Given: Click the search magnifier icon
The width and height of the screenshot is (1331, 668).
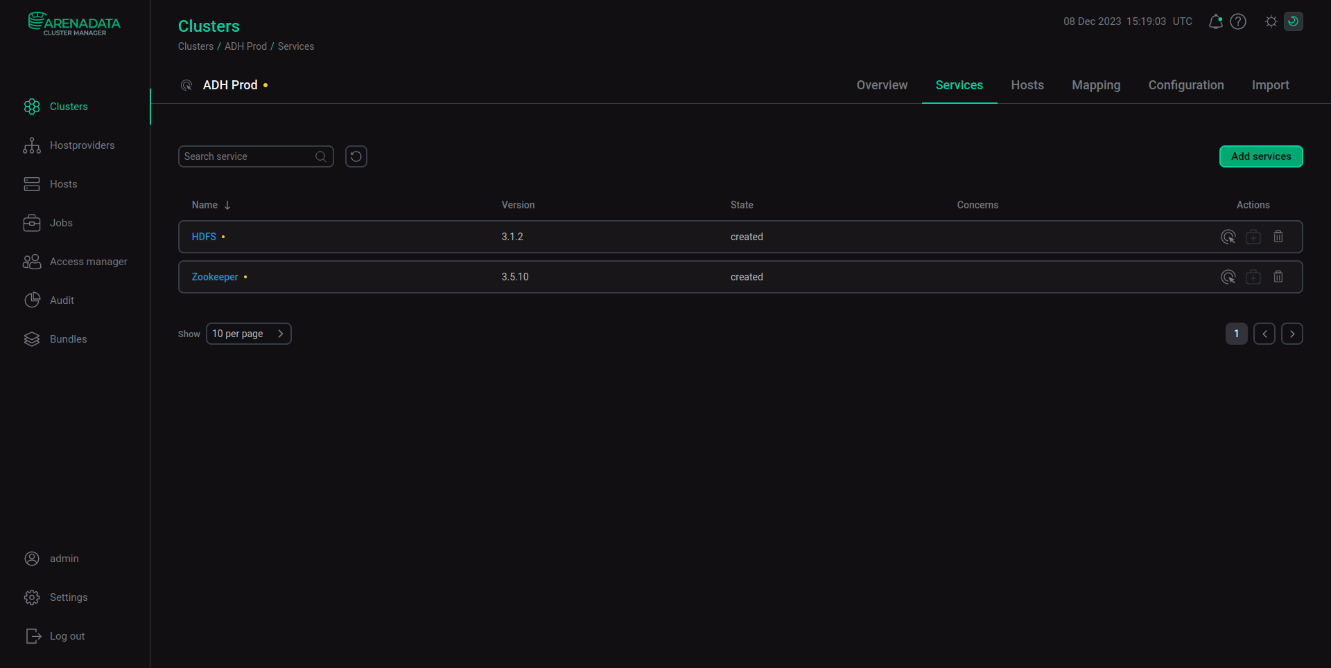Looking at the screenshot, I should tap(321, 156).
